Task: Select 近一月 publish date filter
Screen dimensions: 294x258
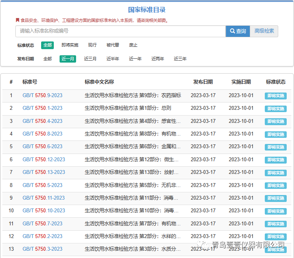Action: (x=68, y=59)
